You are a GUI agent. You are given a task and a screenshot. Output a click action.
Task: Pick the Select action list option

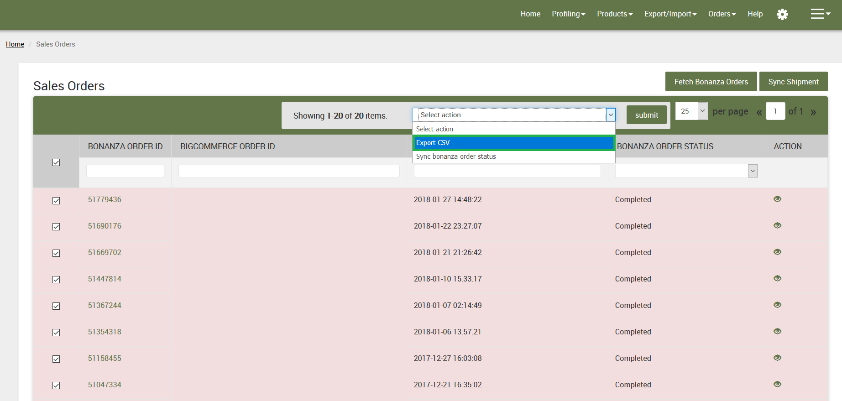pyautogui.click(x=514, y=129)
